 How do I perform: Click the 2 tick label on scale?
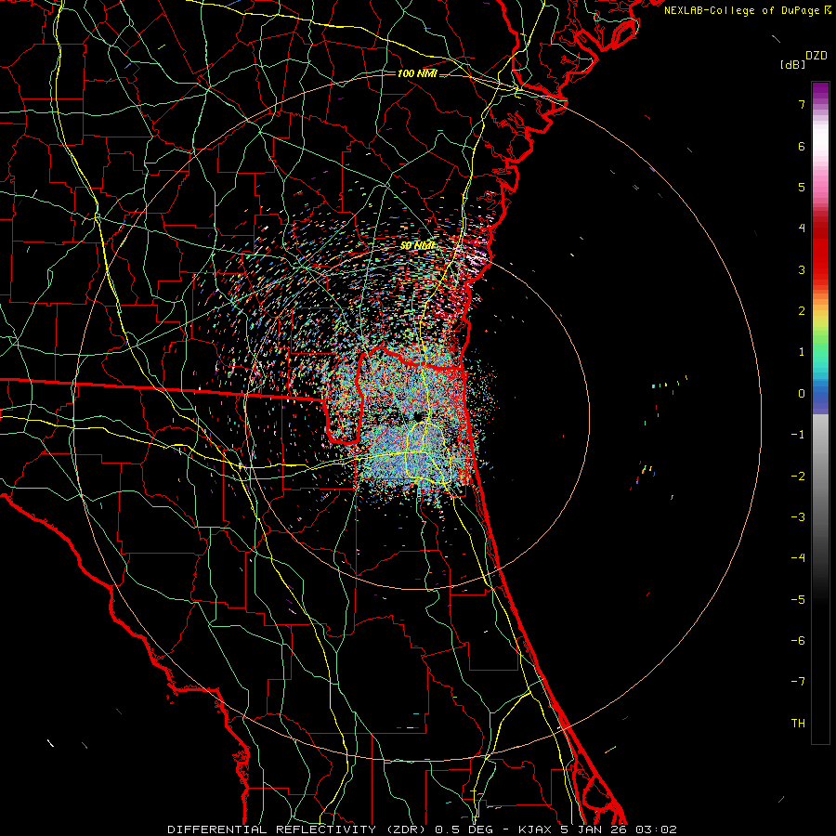point(802,311)
